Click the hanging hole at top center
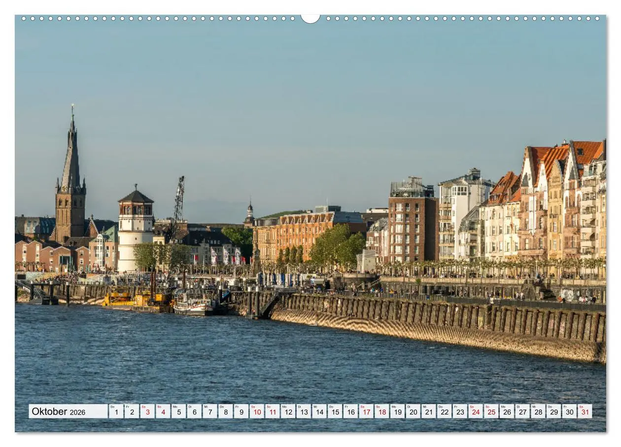The width and height of the screenshot is (621, 447). (x=310, y=17)
